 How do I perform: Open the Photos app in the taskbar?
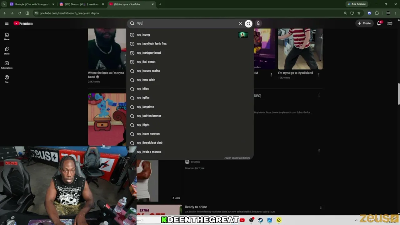(x=269, y=220)
